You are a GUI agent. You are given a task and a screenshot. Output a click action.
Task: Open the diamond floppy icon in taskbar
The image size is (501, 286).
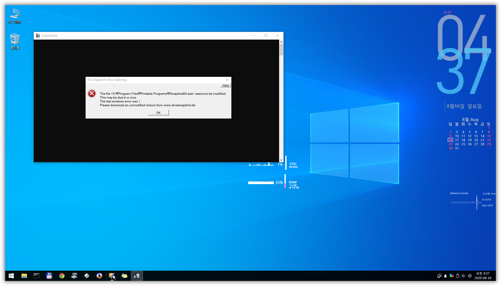point(87,276)
